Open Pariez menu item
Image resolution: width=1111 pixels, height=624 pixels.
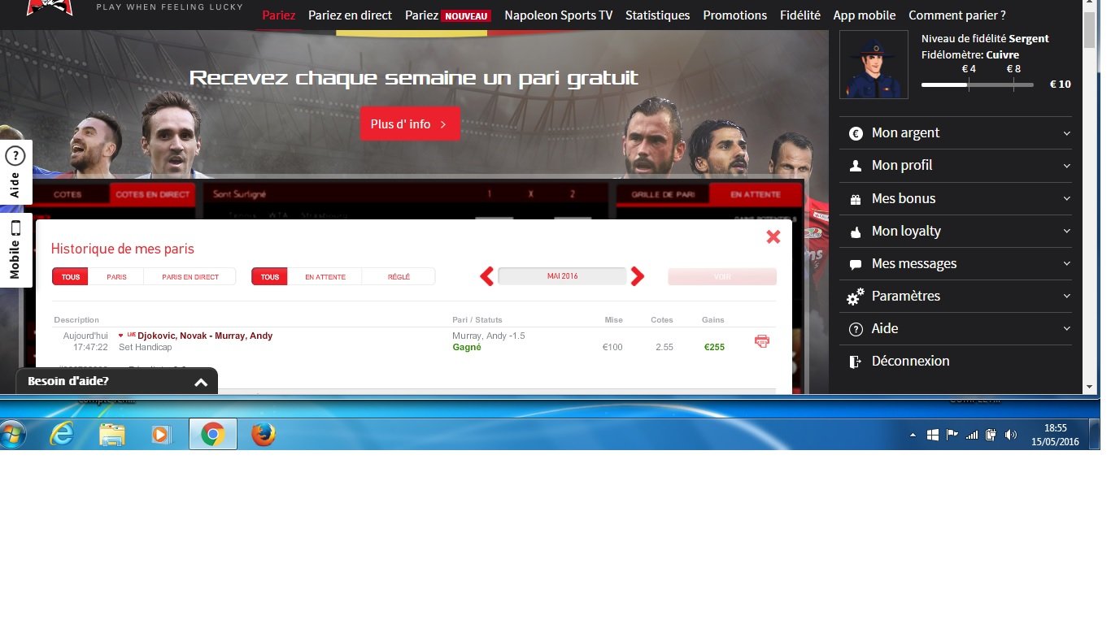279,15
